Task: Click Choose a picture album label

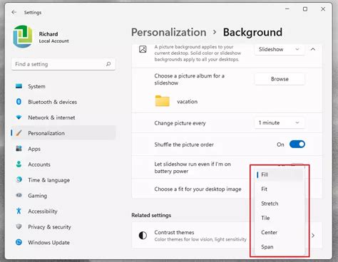Action: pyautogui.click(x=190, y=79)
